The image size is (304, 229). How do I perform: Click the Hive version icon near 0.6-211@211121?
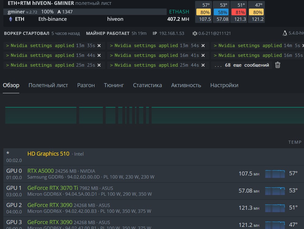(x=195, y=33)
